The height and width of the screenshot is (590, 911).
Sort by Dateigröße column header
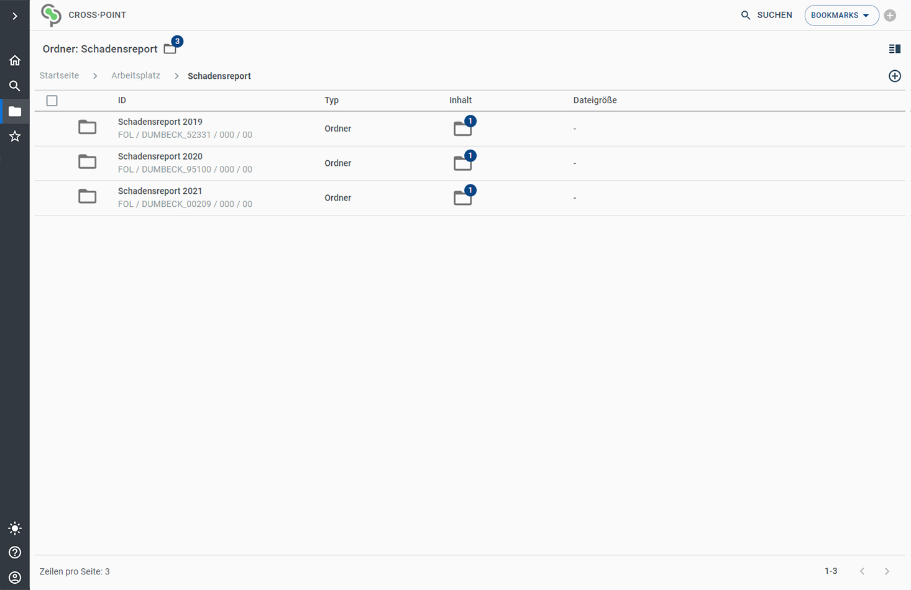(x=595, y=101)
